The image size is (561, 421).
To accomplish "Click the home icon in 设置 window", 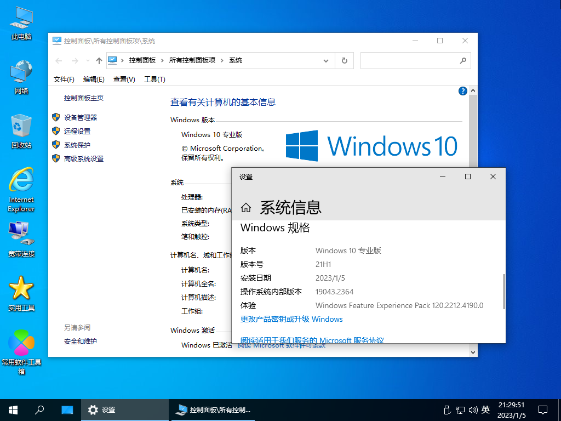I will (x=246, y=208).
